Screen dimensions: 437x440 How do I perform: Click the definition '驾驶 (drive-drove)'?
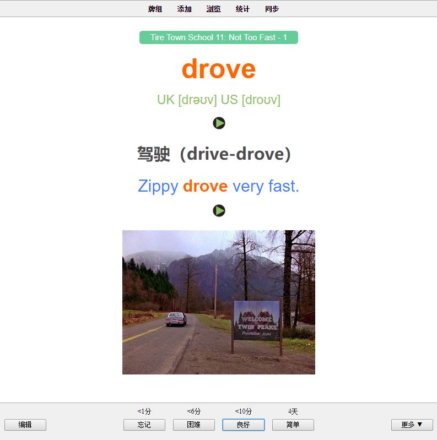(x=214, y=154)
